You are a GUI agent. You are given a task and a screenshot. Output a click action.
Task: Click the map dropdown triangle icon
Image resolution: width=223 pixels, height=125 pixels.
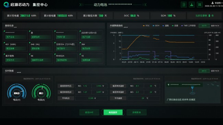click(x=168, y=85)
